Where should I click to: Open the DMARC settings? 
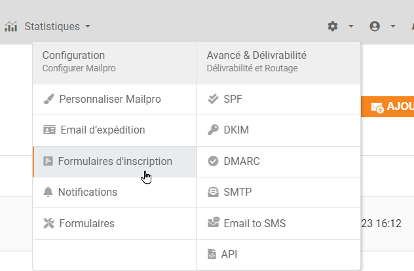[279, 162]
